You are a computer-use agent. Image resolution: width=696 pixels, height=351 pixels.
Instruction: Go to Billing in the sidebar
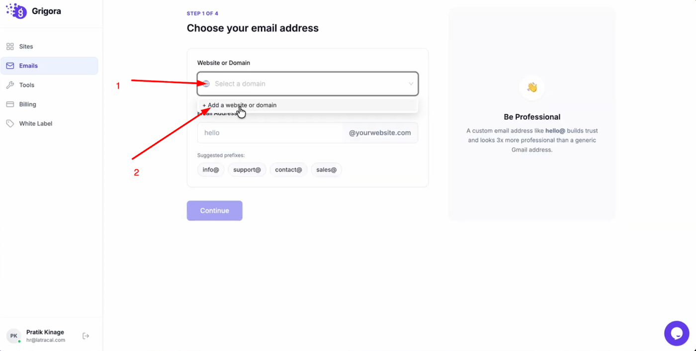pyautogui.click(x=28, y=104)
